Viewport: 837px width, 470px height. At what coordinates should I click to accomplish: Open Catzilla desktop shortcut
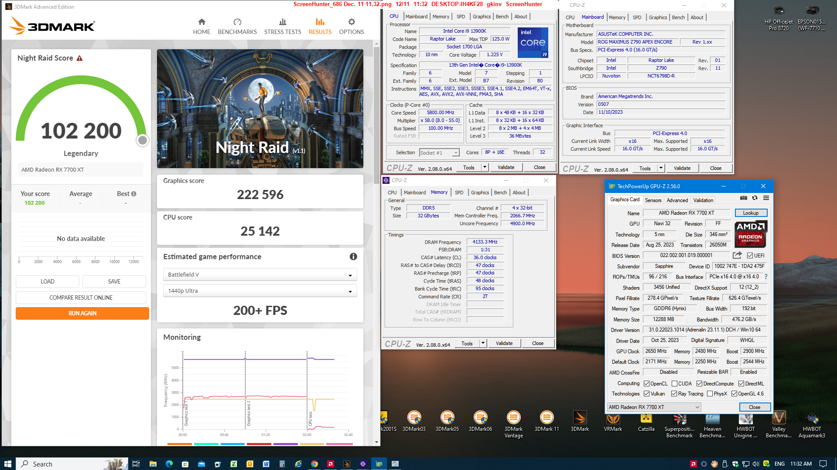click(x=646, y=421)
